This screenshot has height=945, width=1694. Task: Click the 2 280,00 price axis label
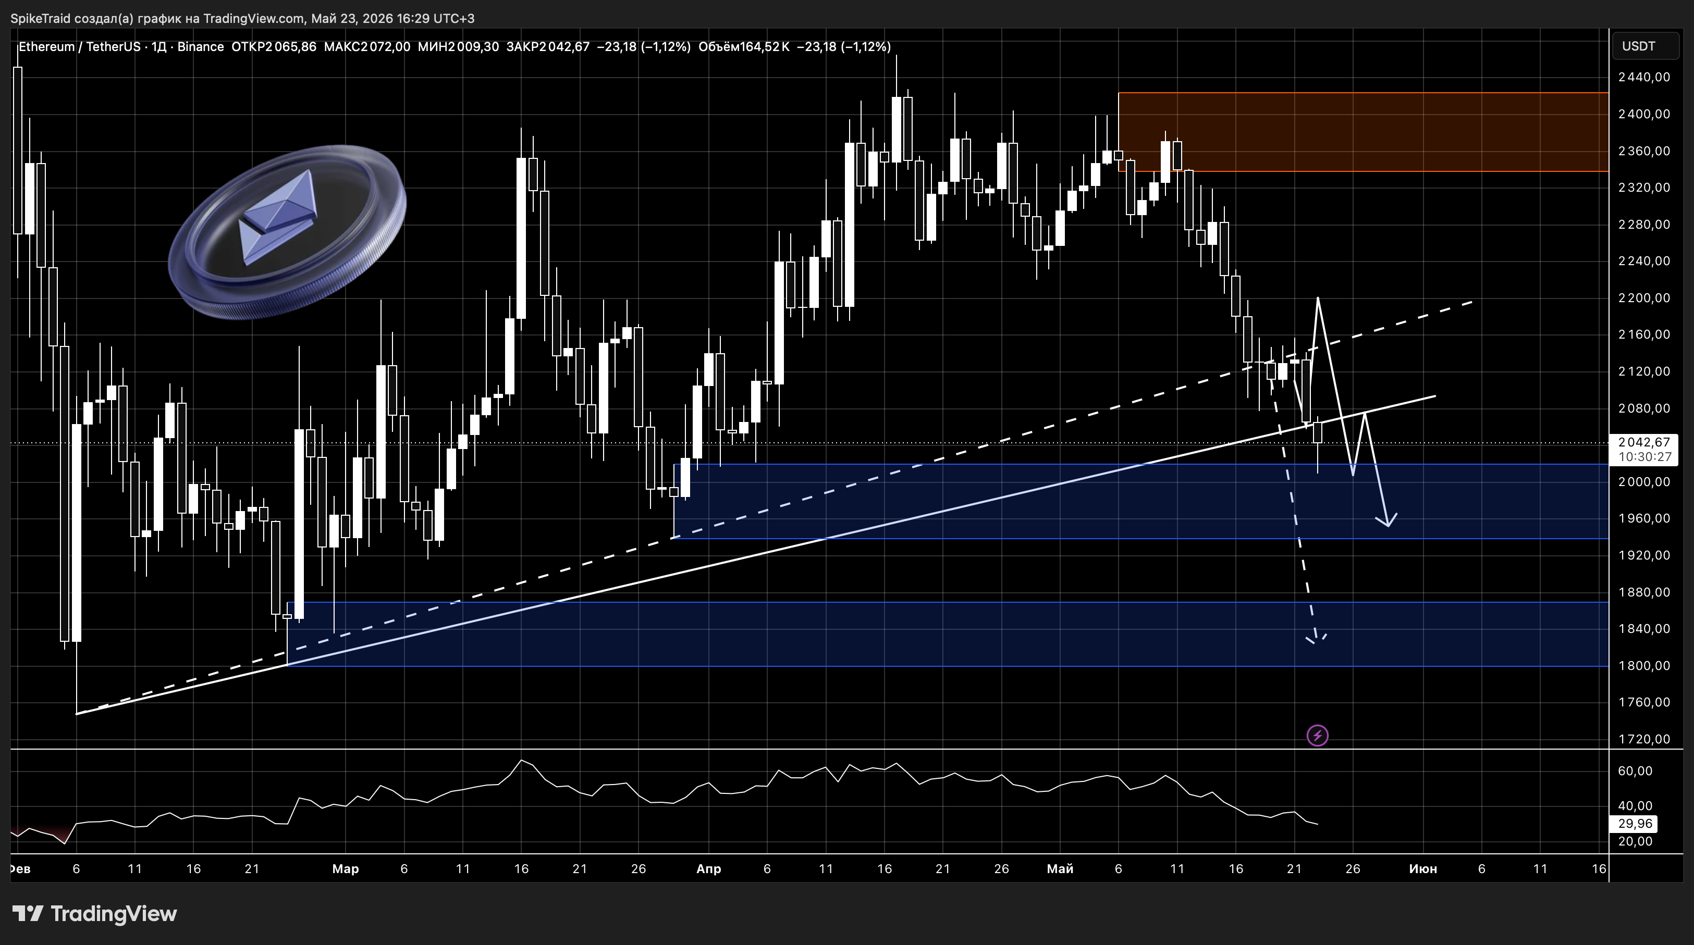[x=1644, y=225]
